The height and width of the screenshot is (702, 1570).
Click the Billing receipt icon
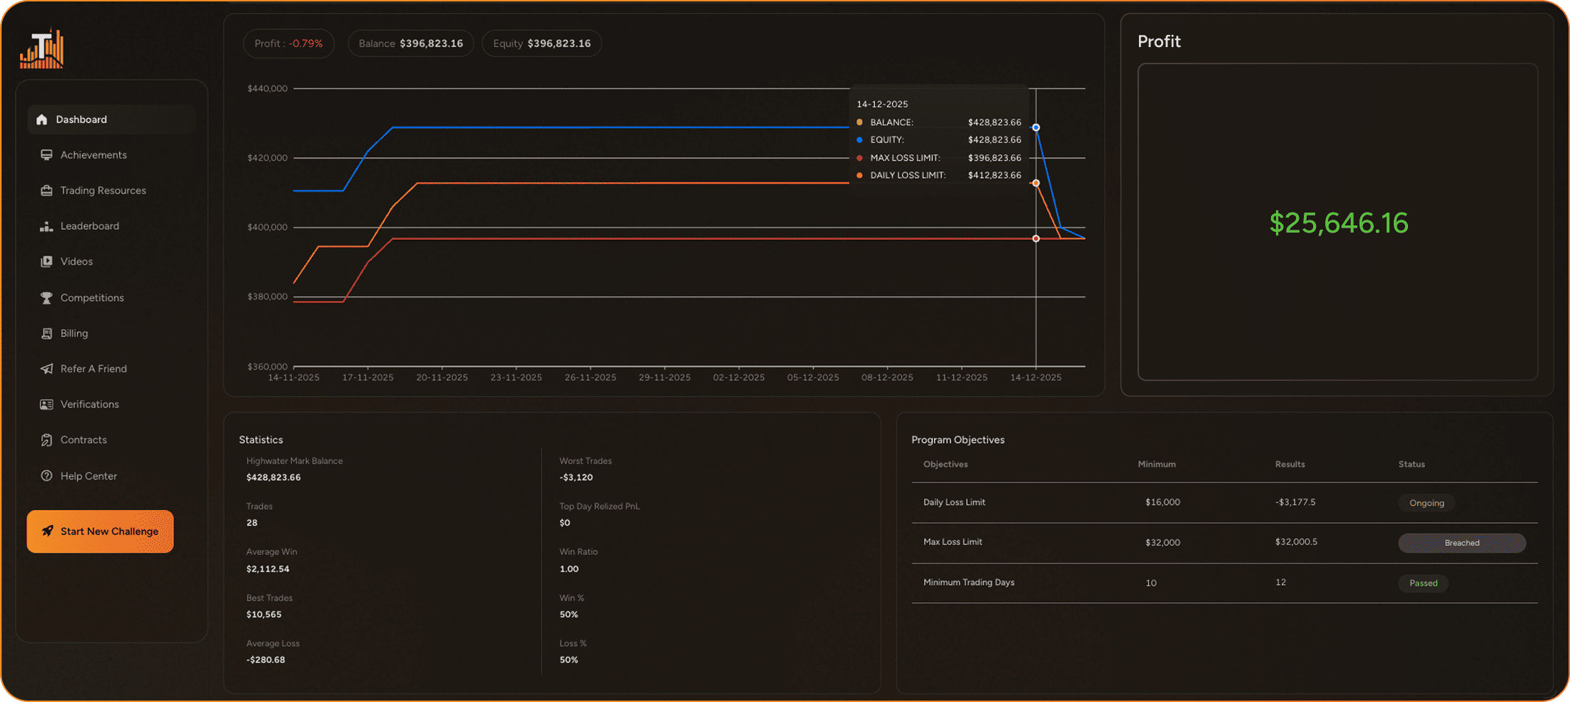pyautogui.click(x=46, y=333)
